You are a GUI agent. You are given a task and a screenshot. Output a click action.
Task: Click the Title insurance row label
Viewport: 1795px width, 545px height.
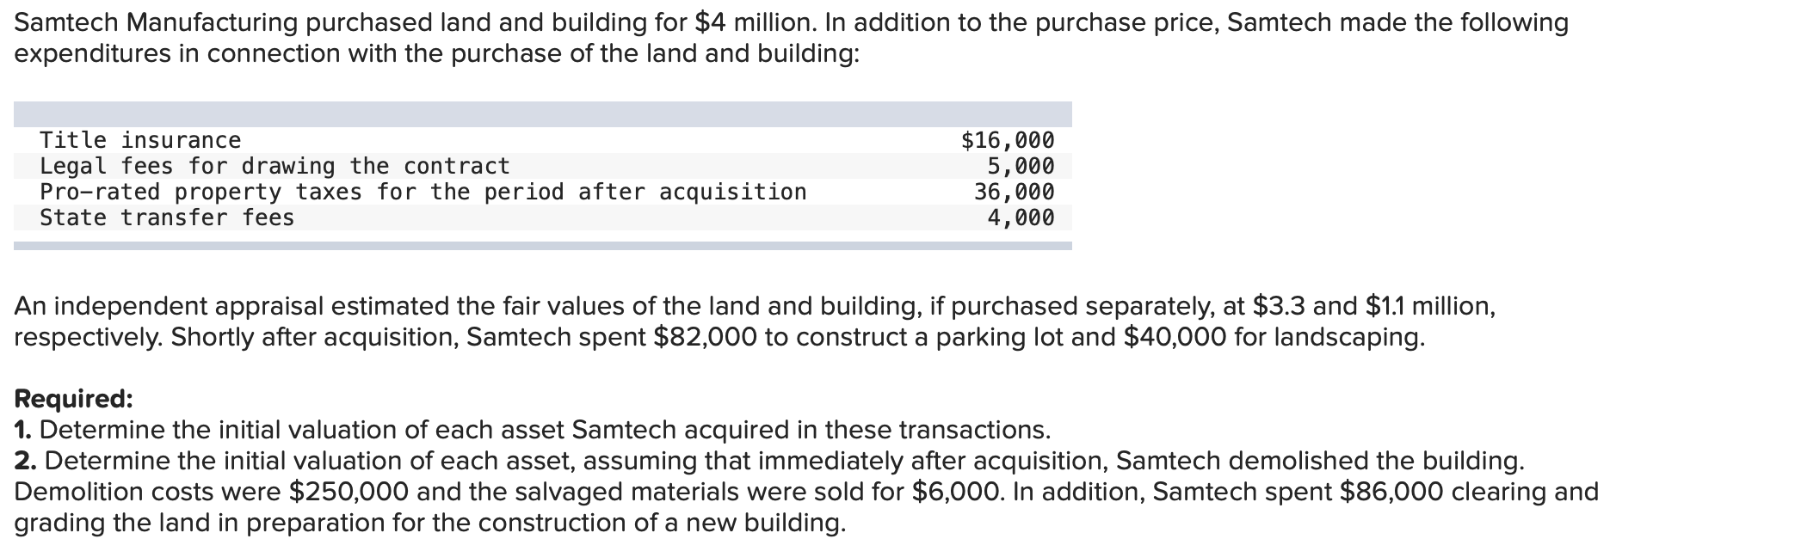[140, 140]
